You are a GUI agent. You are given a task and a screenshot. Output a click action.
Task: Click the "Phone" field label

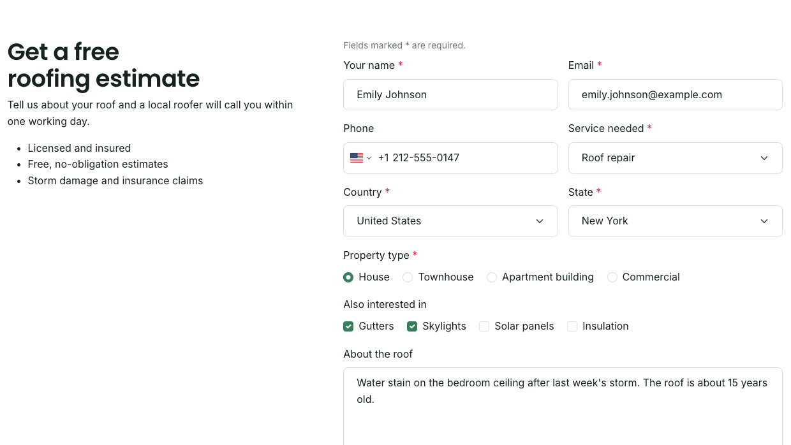coord(359,129)
